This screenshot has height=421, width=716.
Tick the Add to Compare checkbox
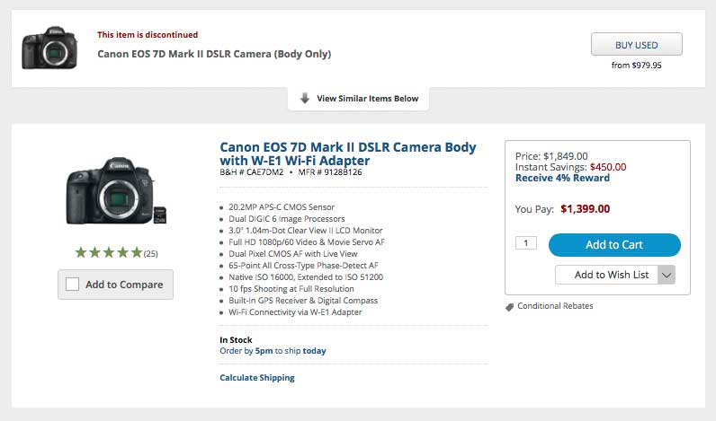pyautogui.click(x=72, y=285)
